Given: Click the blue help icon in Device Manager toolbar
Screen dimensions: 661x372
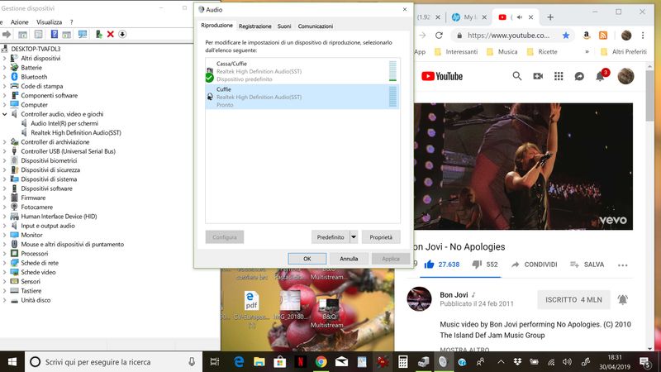Looking at the screenshot, I should (x=55, y=34).
